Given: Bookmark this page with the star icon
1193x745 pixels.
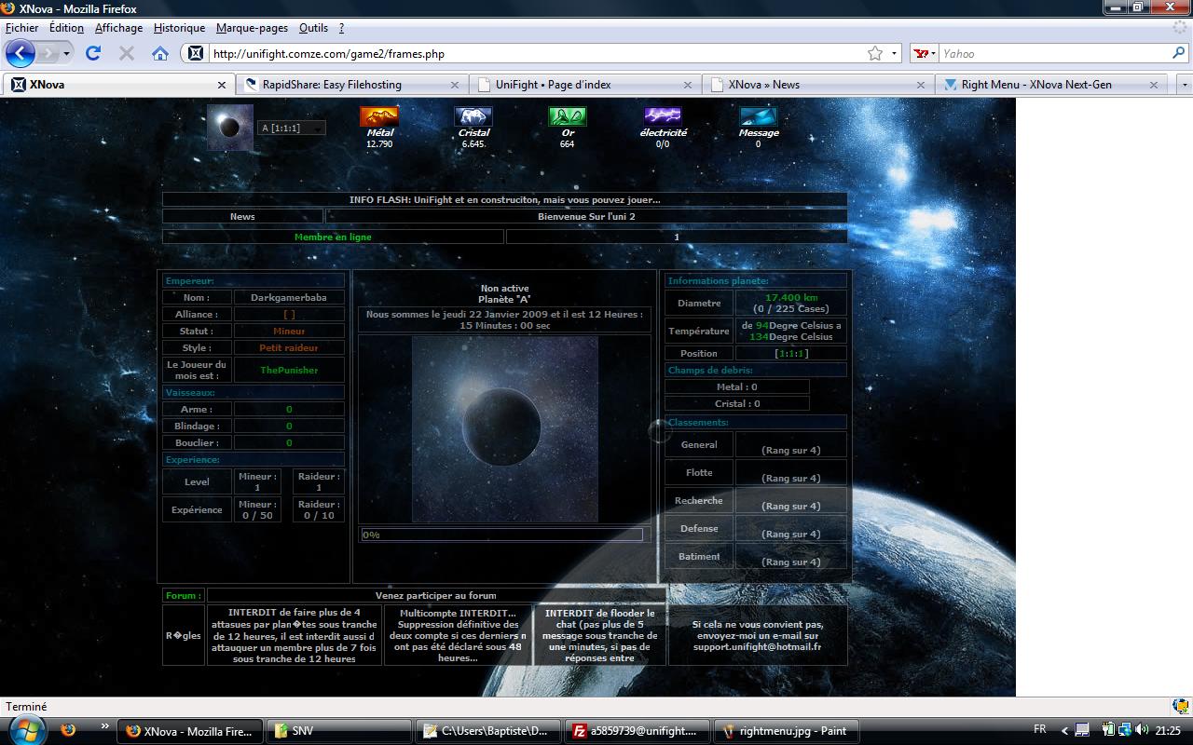Looking at the screenshot, I should click(875, 53).
